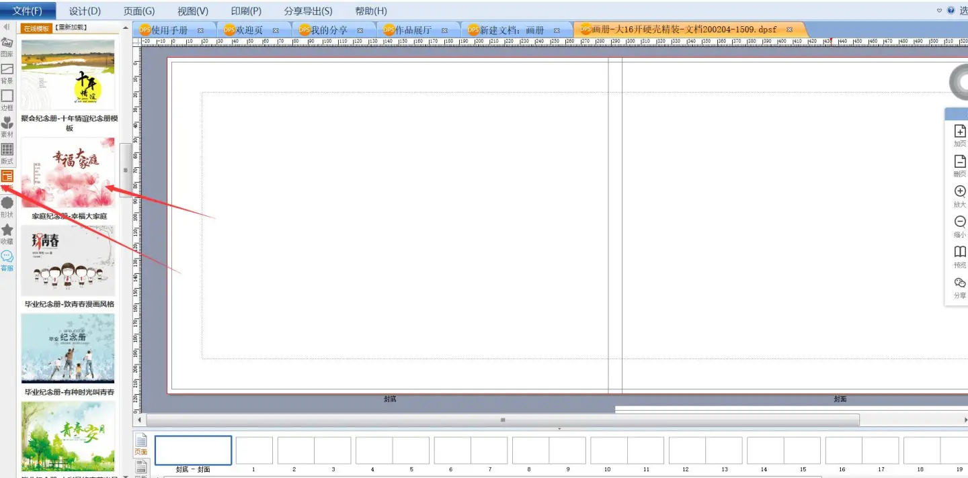The height and width of the screenshot is (478, 968).
Task: Open the 形状 (shapes) sidebar panel
Action: (7, 207)
